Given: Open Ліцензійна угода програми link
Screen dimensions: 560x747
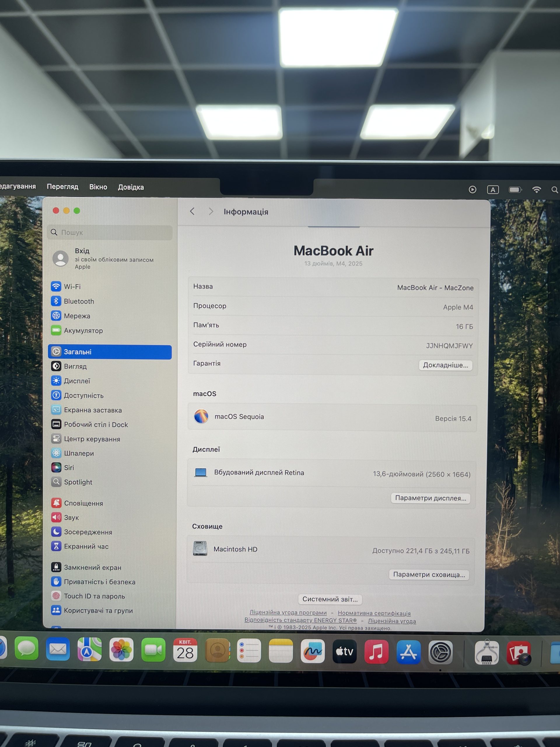Looking at the screenshot, I should coord(288,612).
